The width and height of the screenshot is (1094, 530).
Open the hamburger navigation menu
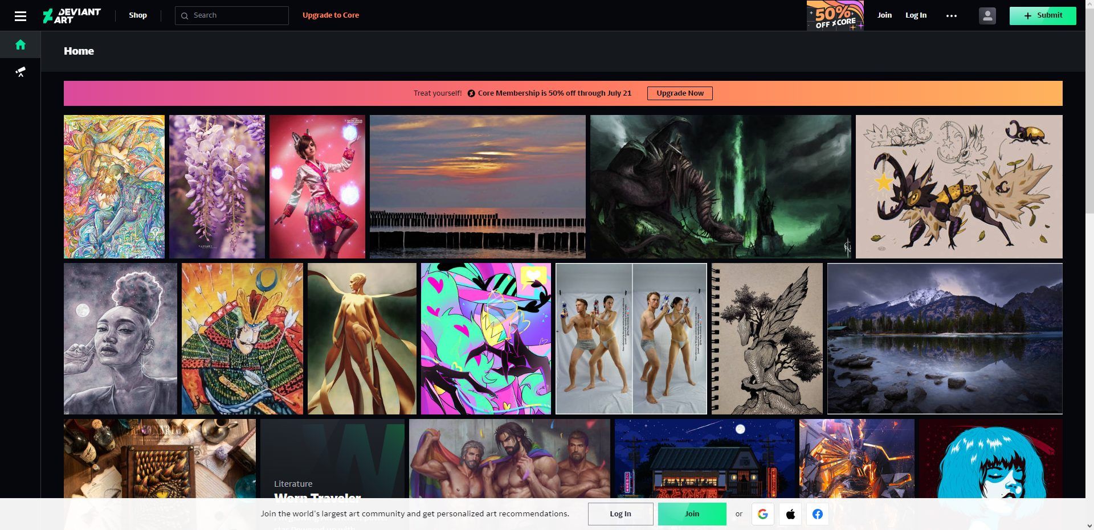tap(21, 16)
